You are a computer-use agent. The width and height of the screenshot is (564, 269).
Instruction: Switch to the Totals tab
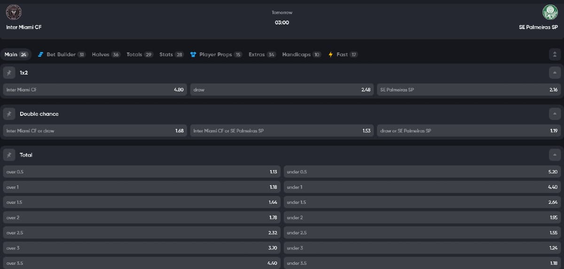click(140, 54)
